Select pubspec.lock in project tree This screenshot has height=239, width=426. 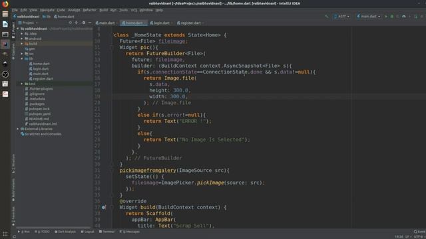point(37,109)
